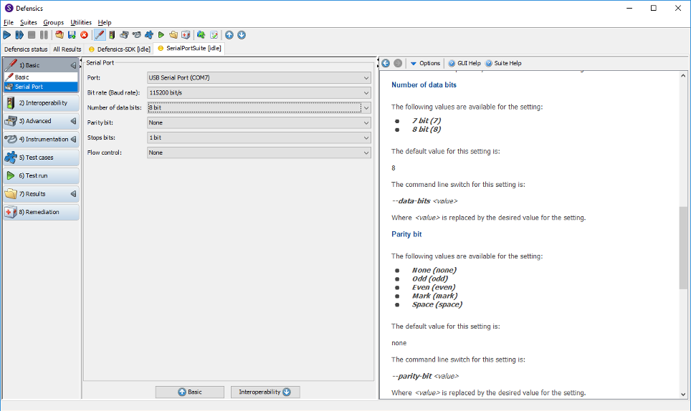Click the blue Start test run icon
Screen dimensions: 691x411
[x=7, y=34]
